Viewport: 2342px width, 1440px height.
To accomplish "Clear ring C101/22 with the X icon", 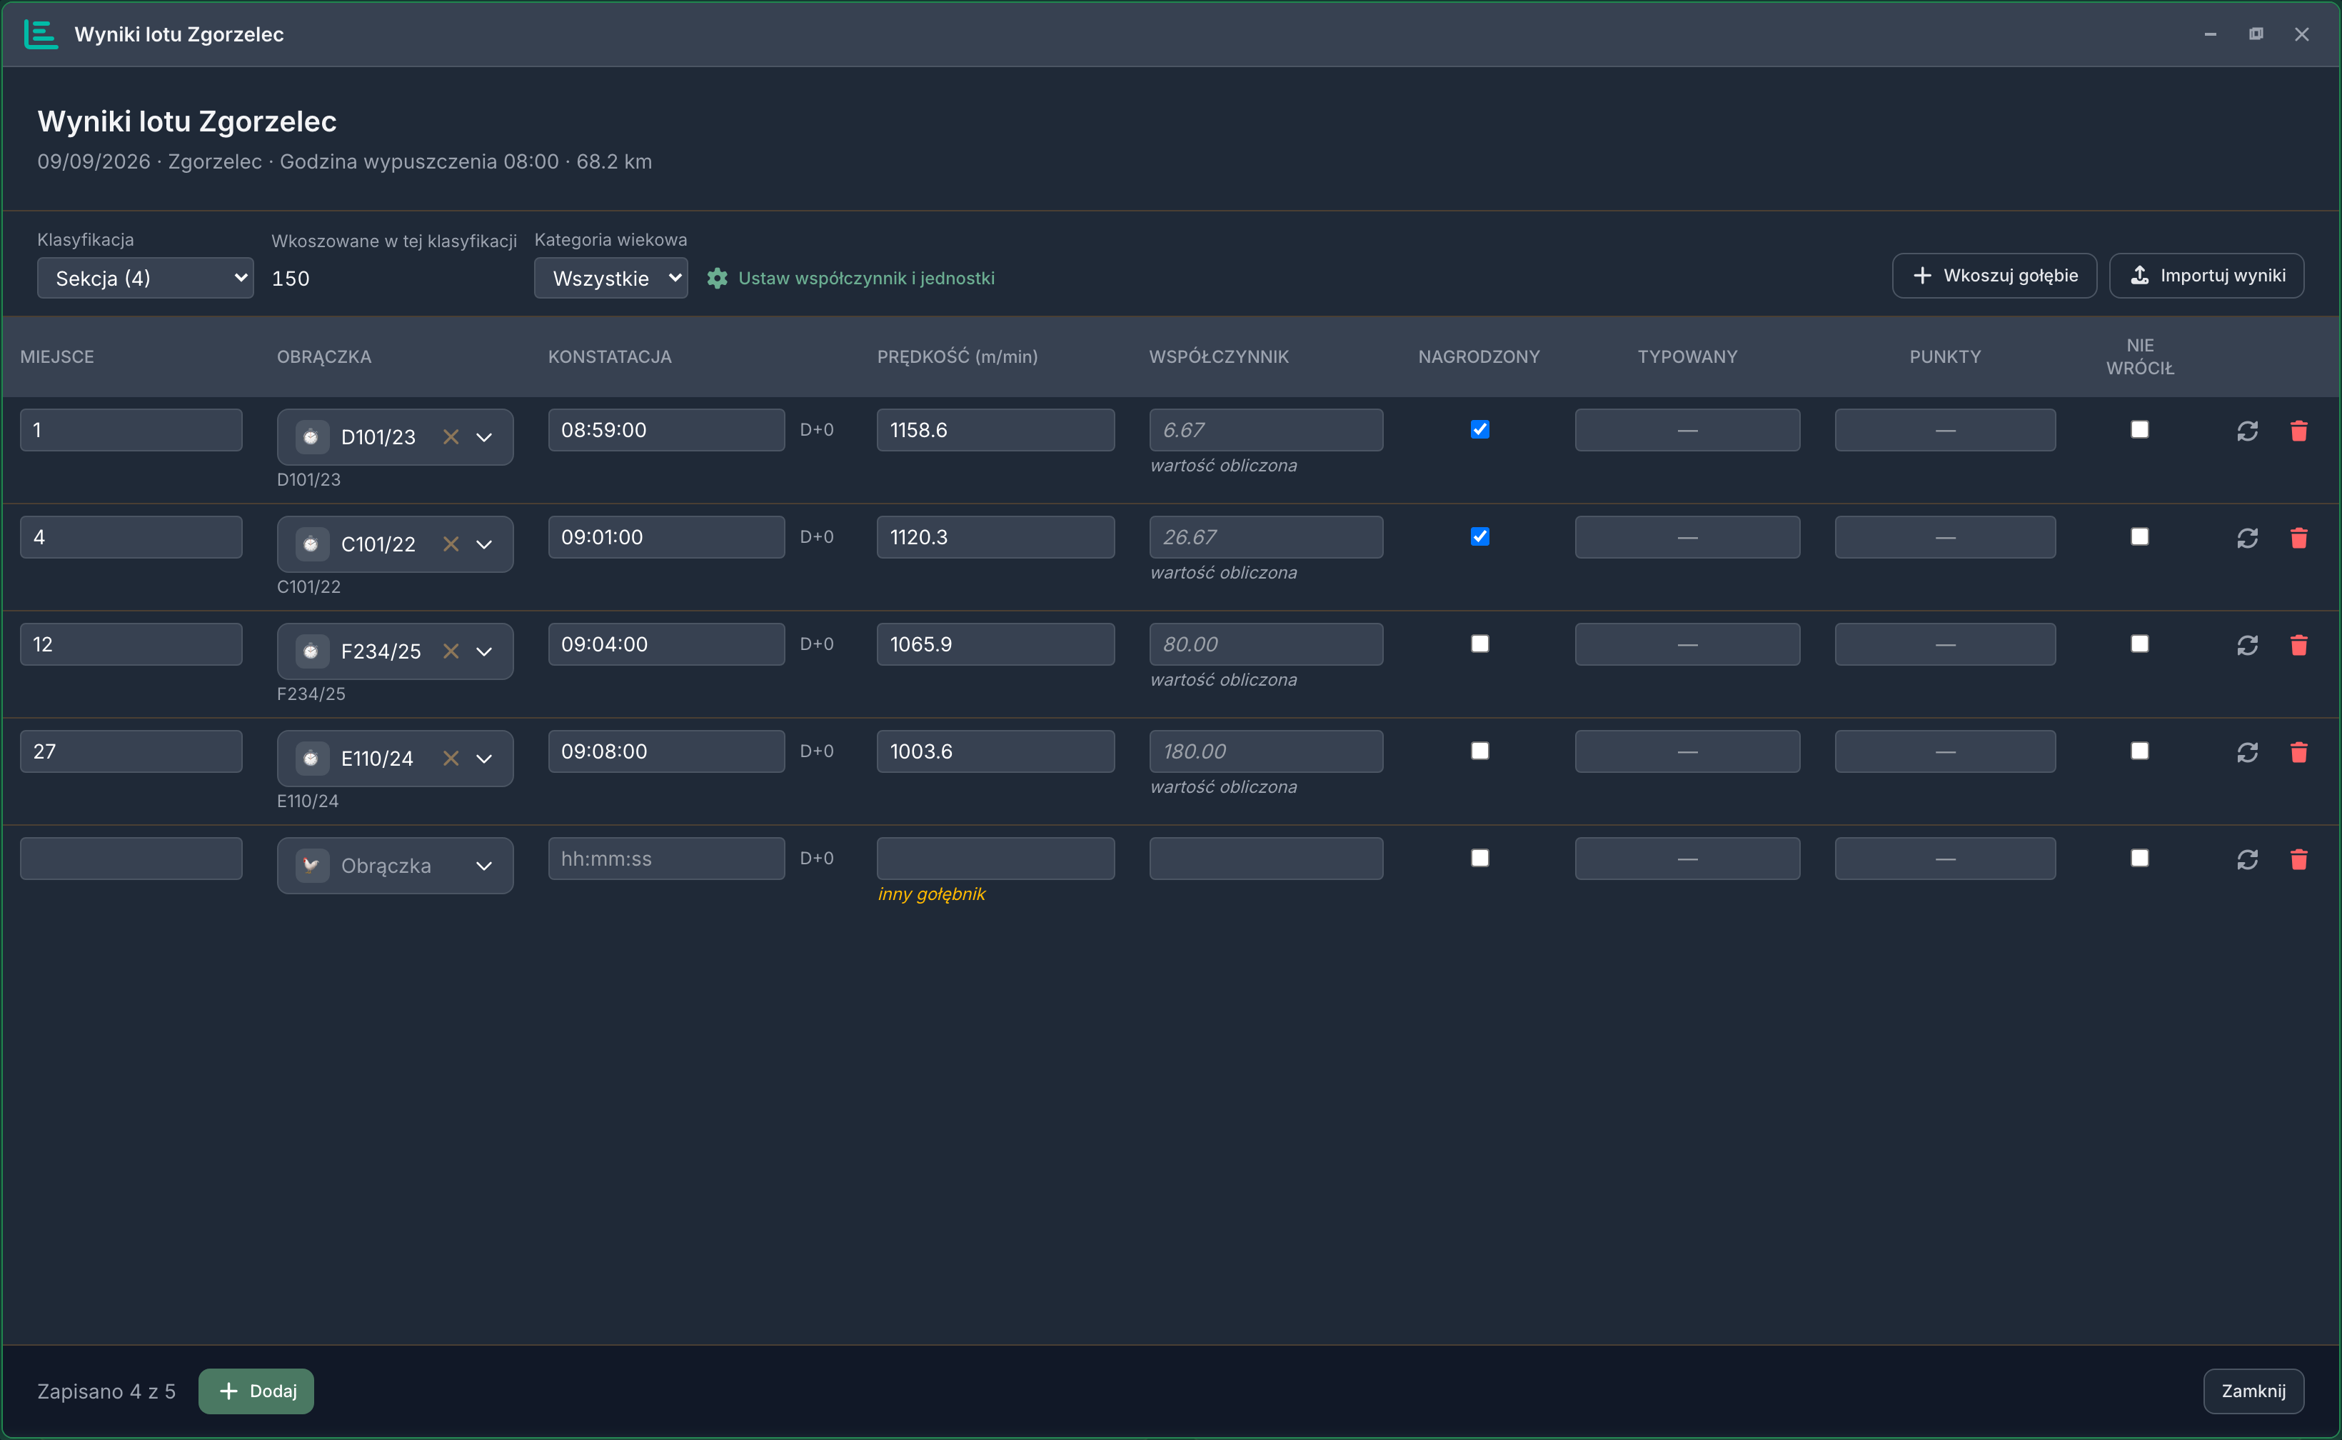I will tap(451, 544).
